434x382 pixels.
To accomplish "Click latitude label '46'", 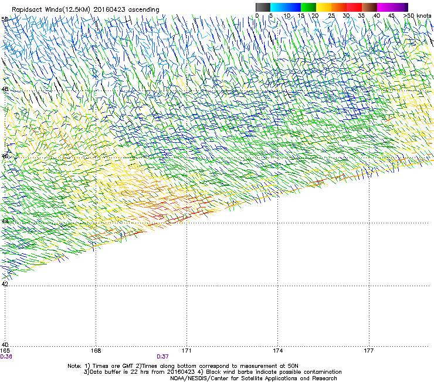I will [5, 156].
